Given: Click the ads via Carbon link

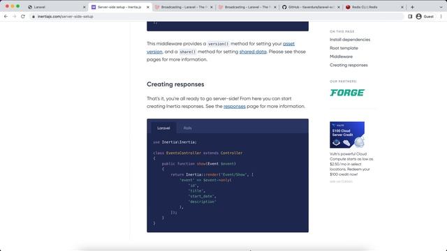Looking at the screenshot, I should tap(341, 181).
